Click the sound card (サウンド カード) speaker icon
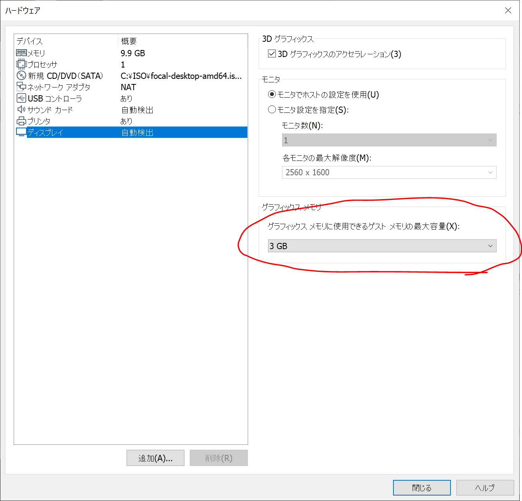The image size is (522, 501). coord(21,109)
